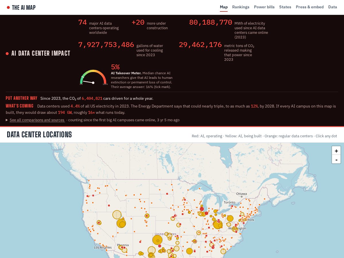Click the Toronto map label
Screen dimensions: 344x258
(229, 202)
